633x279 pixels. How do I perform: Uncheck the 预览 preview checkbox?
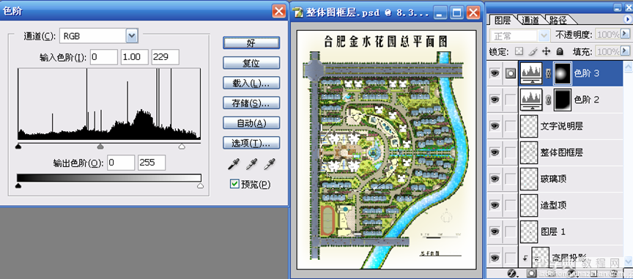(x=234, y=184)
